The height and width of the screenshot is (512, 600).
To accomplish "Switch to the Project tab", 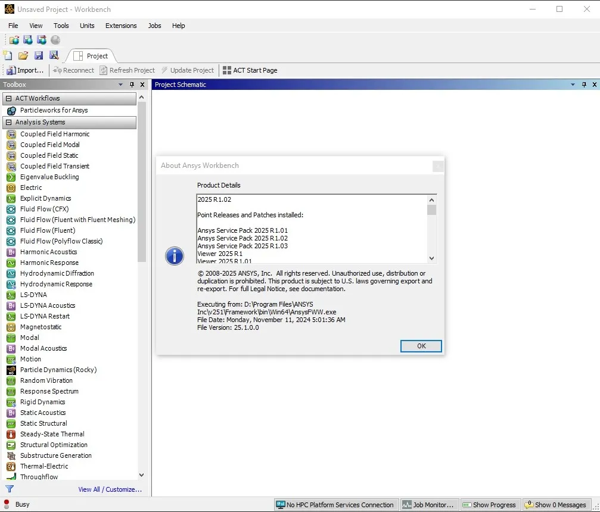I will point(91,56).
